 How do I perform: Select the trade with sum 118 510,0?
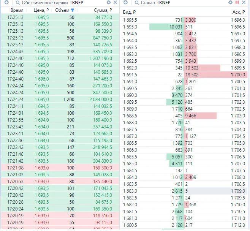[60, 215]
